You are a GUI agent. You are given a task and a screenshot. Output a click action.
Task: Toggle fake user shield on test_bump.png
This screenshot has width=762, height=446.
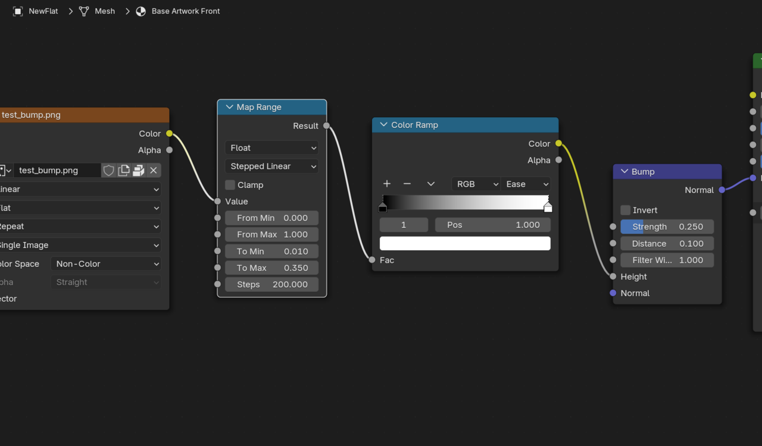109,171
